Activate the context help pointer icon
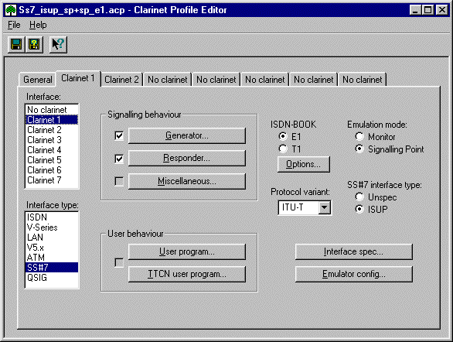The image size is (453, 342). tap(58, 45)
